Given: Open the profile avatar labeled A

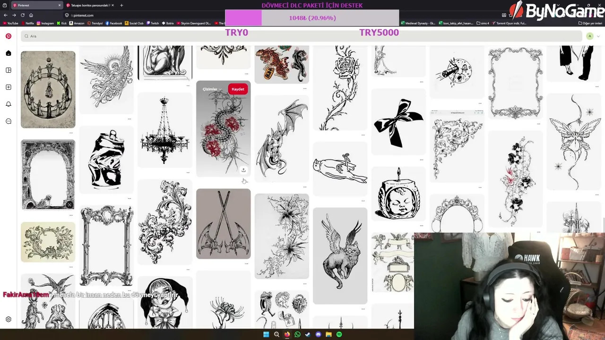Looking at the screenshot, I should pos(589,36).
